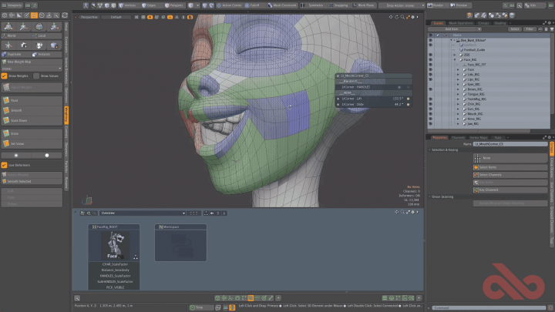Click New Weight Map
The image size is (555, 312).
[19, 62]
